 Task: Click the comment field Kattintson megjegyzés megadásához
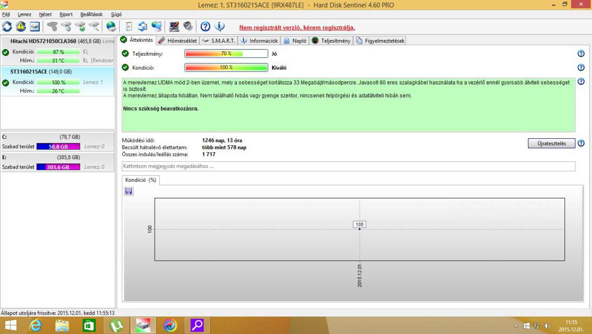(348, 166)
